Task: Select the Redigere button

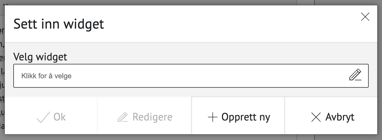Action: [x=144, y=117]
